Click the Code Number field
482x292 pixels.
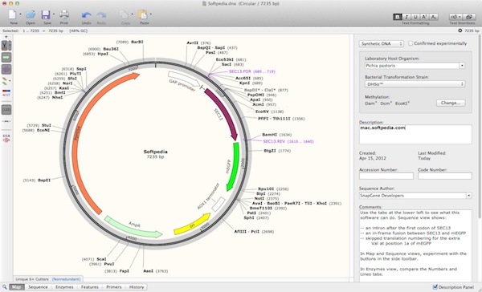pos(445,176)
